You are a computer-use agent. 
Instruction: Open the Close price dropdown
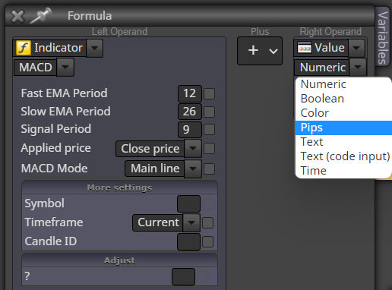pos(193,148)
